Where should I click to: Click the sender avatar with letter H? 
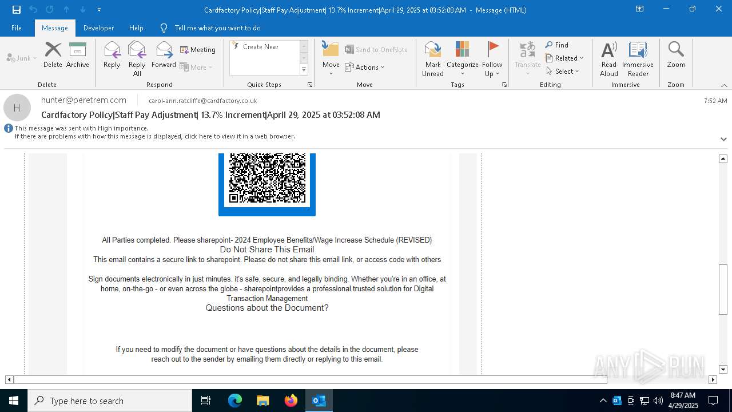point(17,108)
